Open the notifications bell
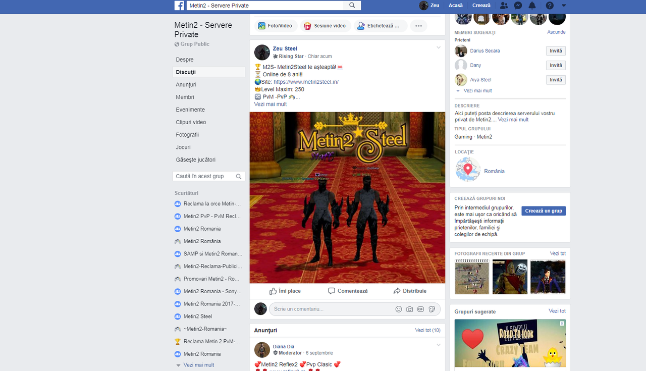 point(532,6)
